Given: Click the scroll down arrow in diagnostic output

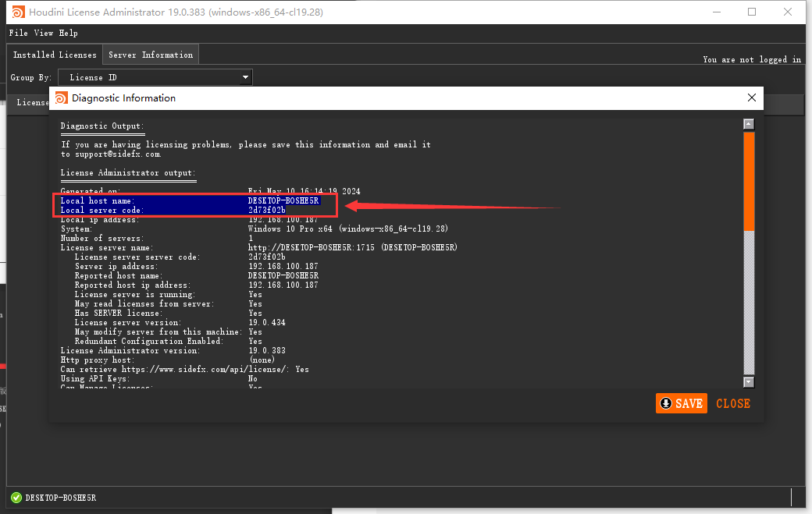Looking at the screenshot, I should [749, 381].
